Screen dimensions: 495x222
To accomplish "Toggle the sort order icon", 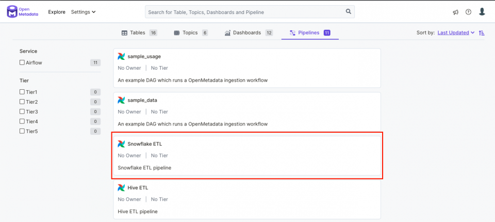I will (x=482, y=33).
